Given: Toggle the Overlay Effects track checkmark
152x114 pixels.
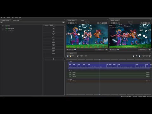Looking at the screenshot, I should pos(72,81).
